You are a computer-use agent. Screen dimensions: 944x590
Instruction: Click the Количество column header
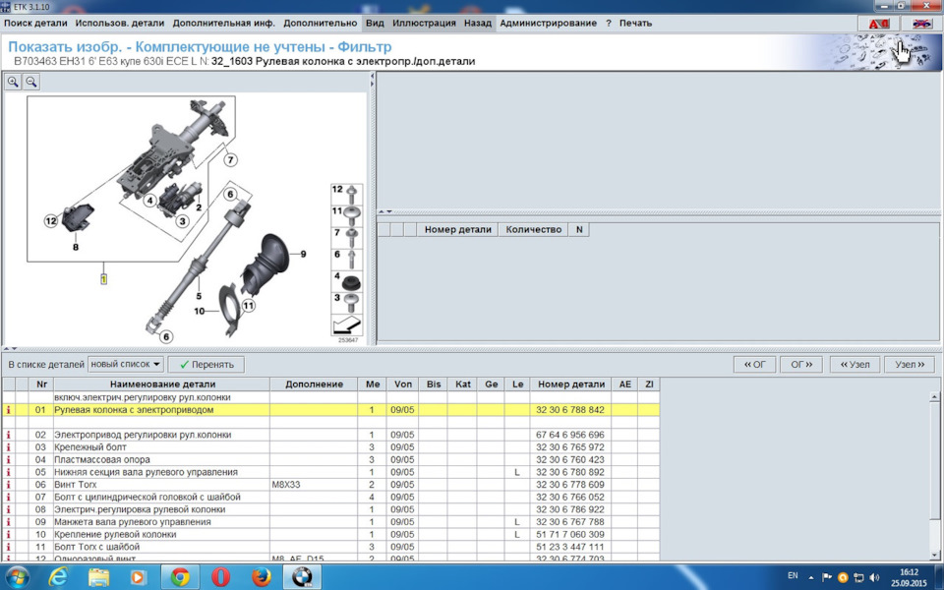(x=533, y=229)
